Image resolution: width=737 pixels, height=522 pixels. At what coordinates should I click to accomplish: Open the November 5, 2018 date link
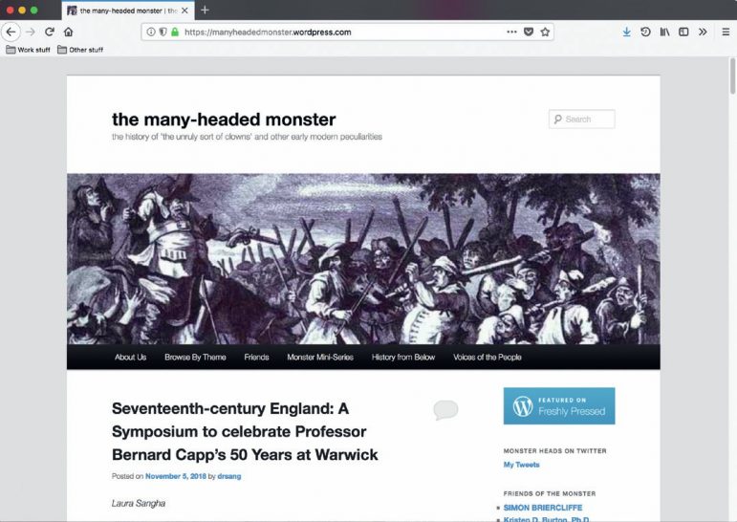(x=176, y=476)
